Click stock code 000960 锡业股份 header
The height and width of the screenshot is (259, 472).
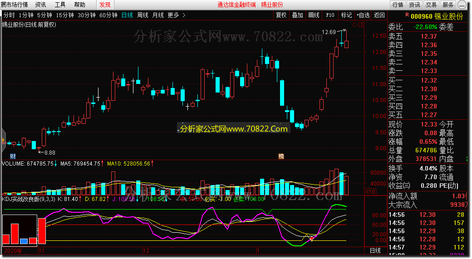pos(437,16)
